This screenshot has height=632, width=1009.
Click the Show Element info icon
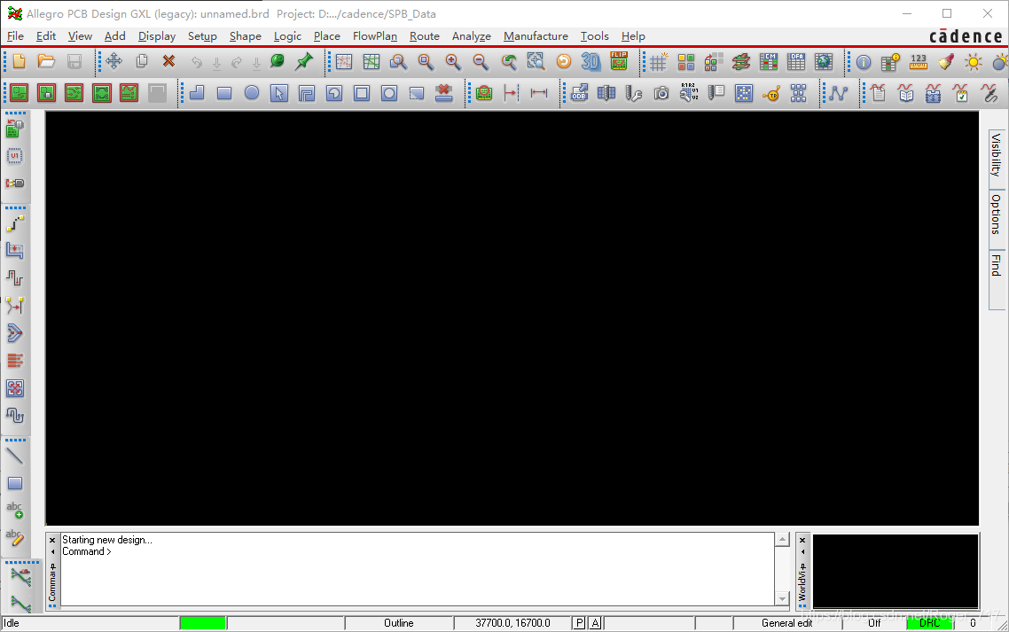pos(864,62)
